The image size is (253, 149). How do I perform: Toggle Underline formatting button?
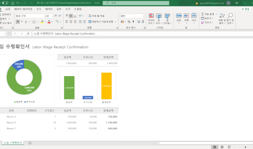26,21
